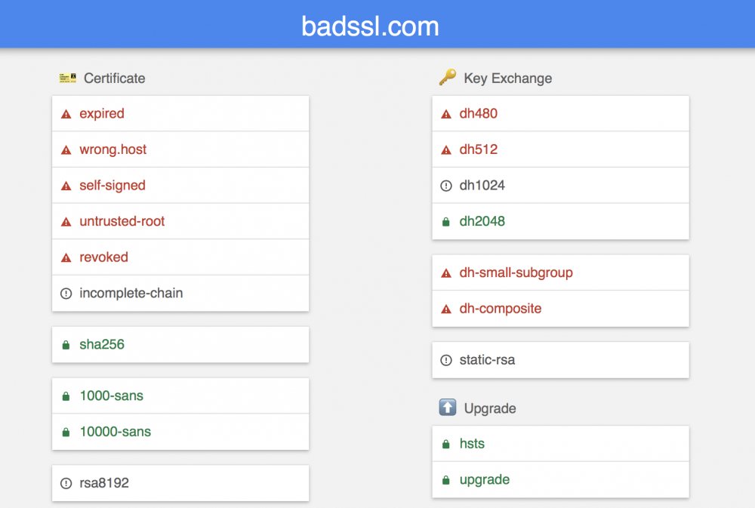Open the 10000-sans link
This screenshot has height=508, width=755.
pyautogui.click(x=116, y=432)
